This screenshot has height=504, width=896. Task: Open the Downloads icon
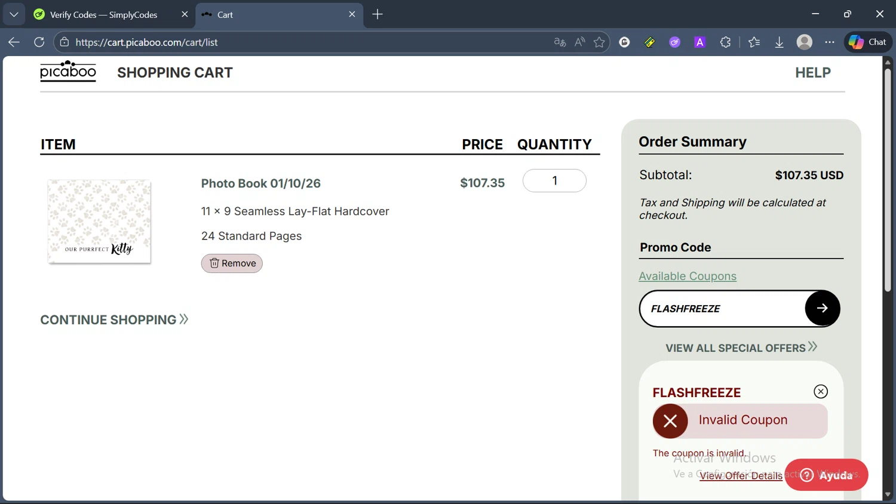[779, 42]
